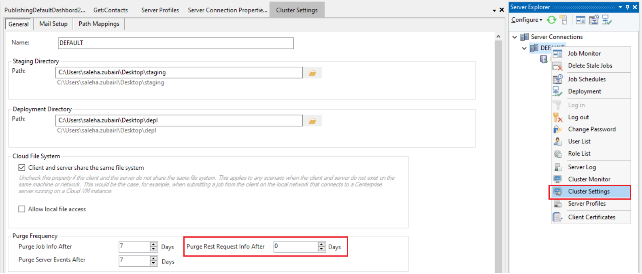The width and height of the screenshot is (642, 274).
Task: Click the cluster Name input field
Action: 176,43
